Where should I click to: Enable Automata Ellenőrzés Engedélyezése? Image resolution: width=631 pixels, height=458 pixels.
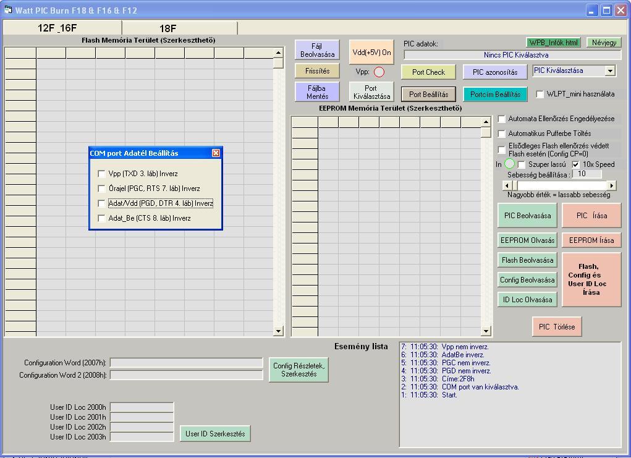coord(501,119)
